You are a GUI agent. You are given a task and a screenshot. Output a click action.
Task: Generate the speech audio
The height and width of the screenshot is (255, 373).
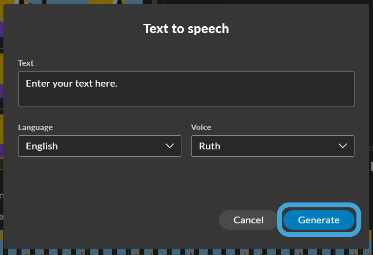click(319, 220)
